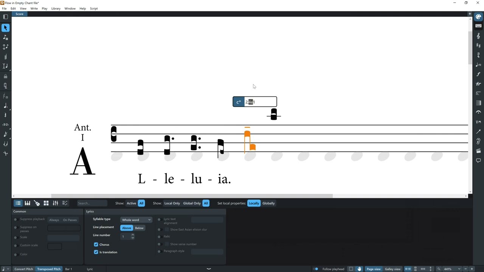The height and width of the screenshot is (272, 484).
Task: Select the grace notes tool
Action: (5, 134)
